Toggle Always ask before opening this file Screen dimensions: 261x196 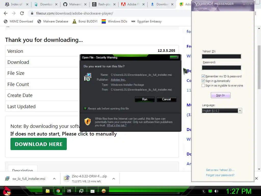click(x=85, y=108)
